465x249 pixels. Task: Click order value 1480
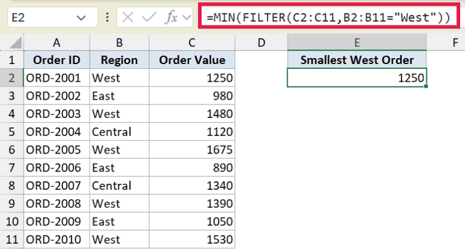click(192, 114)
